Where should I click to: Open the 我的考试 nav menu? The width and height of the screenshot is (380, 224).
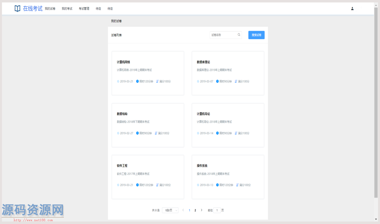pyautogui.click(x=67, y=9)
